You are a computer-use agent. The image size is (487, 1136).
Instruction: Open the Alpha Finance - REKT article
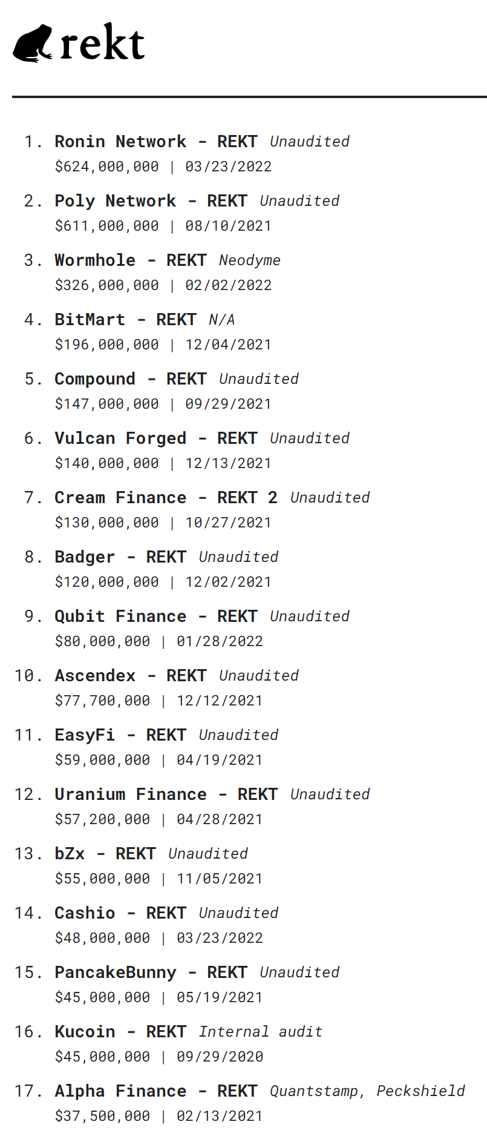point(156,1091)
